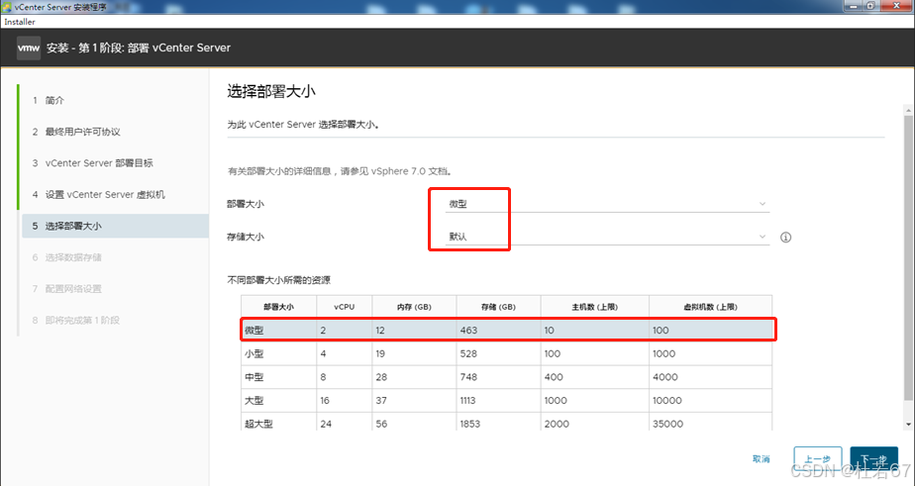Open the 部署大小 dropdown

tap(607, 204)
